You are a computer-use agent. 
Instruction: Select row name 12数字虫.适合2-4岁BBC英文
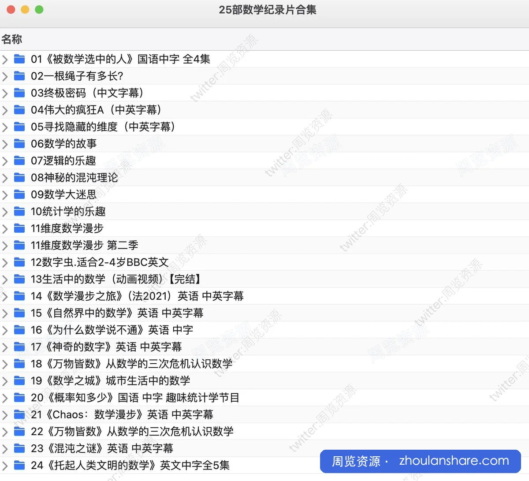(x=100, y=262)
